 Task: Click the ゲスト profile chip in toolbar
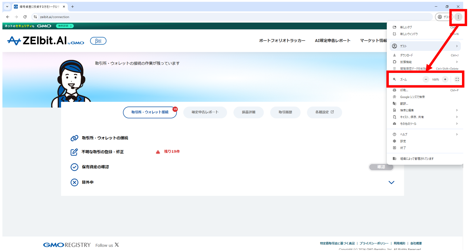[444, 17]
